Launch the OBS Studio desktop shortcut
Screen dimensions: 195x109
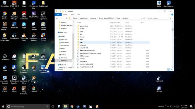coord(5,58)
